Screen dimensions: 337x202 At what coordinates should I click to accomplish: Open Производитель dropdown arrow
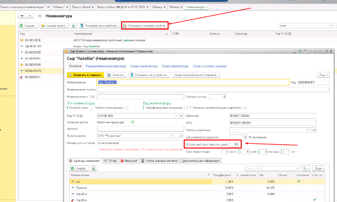point(172,136)
